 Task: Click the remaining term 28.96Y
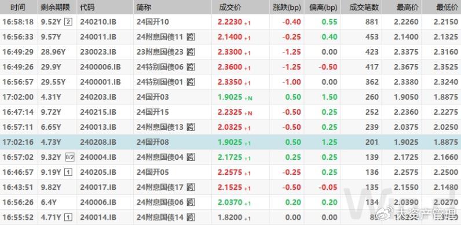point(53,52)
